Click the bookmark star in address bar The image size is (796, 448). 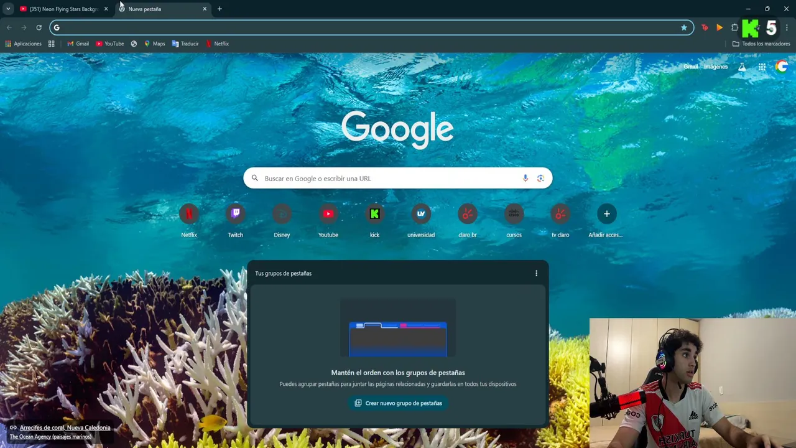coord(684,27)
